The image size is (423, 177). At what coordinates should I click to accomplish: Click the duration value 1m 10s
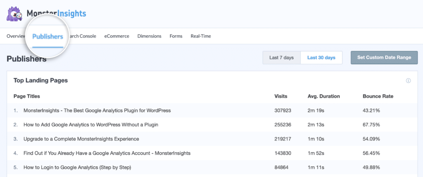click(316, 139)
